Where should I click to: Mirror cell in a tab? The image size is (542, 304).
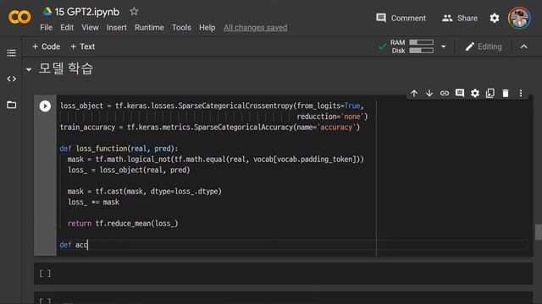[x=490, y=93]
